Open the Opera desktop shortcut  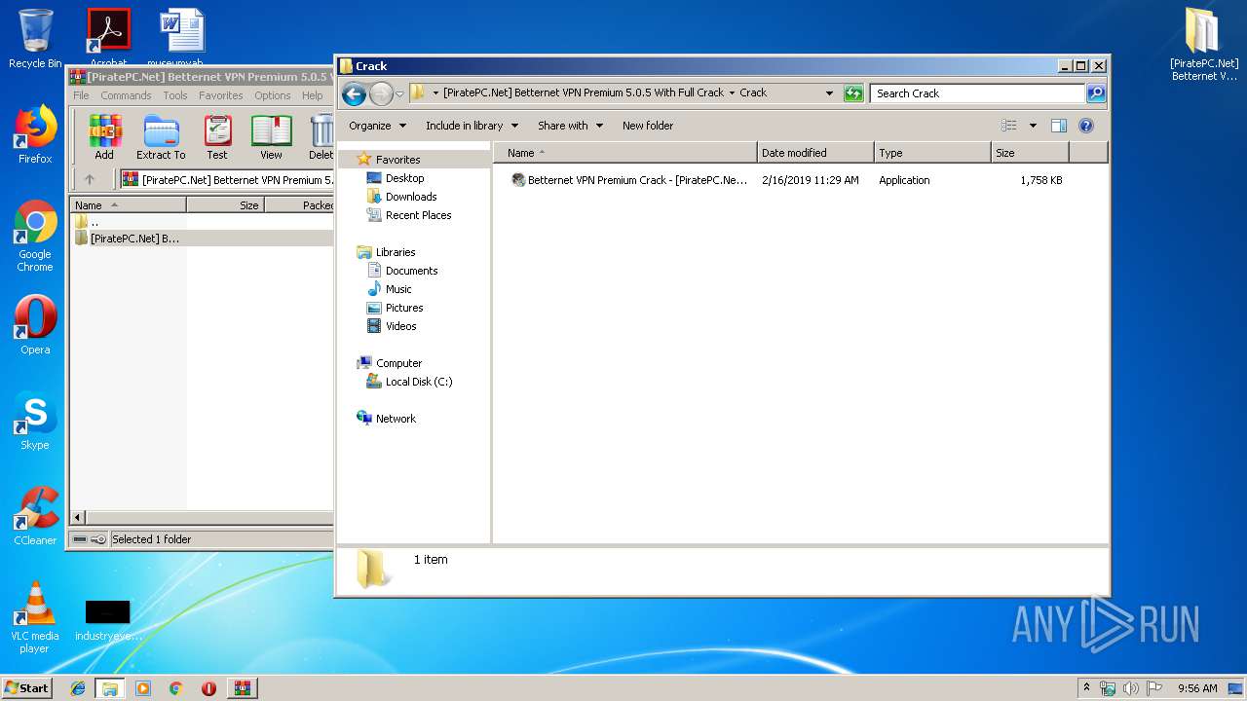35,325
